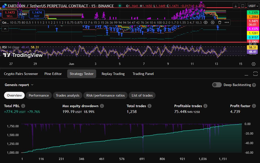Open the indicator's More options ellipsis
The height and width of the screenshot is (163, 260).
[x=227, y=23]
